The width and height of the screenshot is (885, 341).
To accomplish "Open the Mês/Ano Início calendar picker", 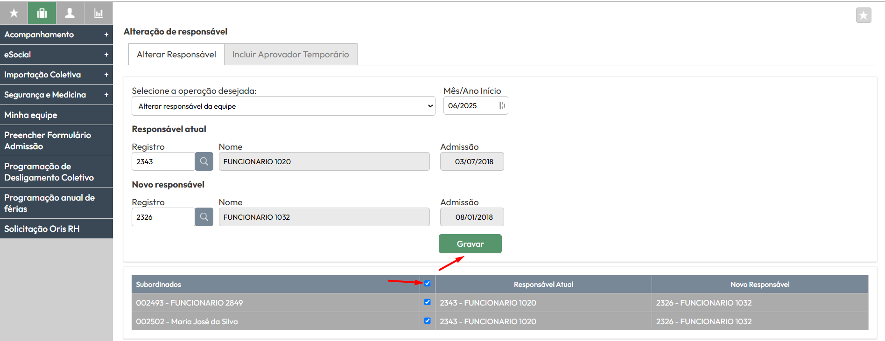I will (x=502, y=105).
